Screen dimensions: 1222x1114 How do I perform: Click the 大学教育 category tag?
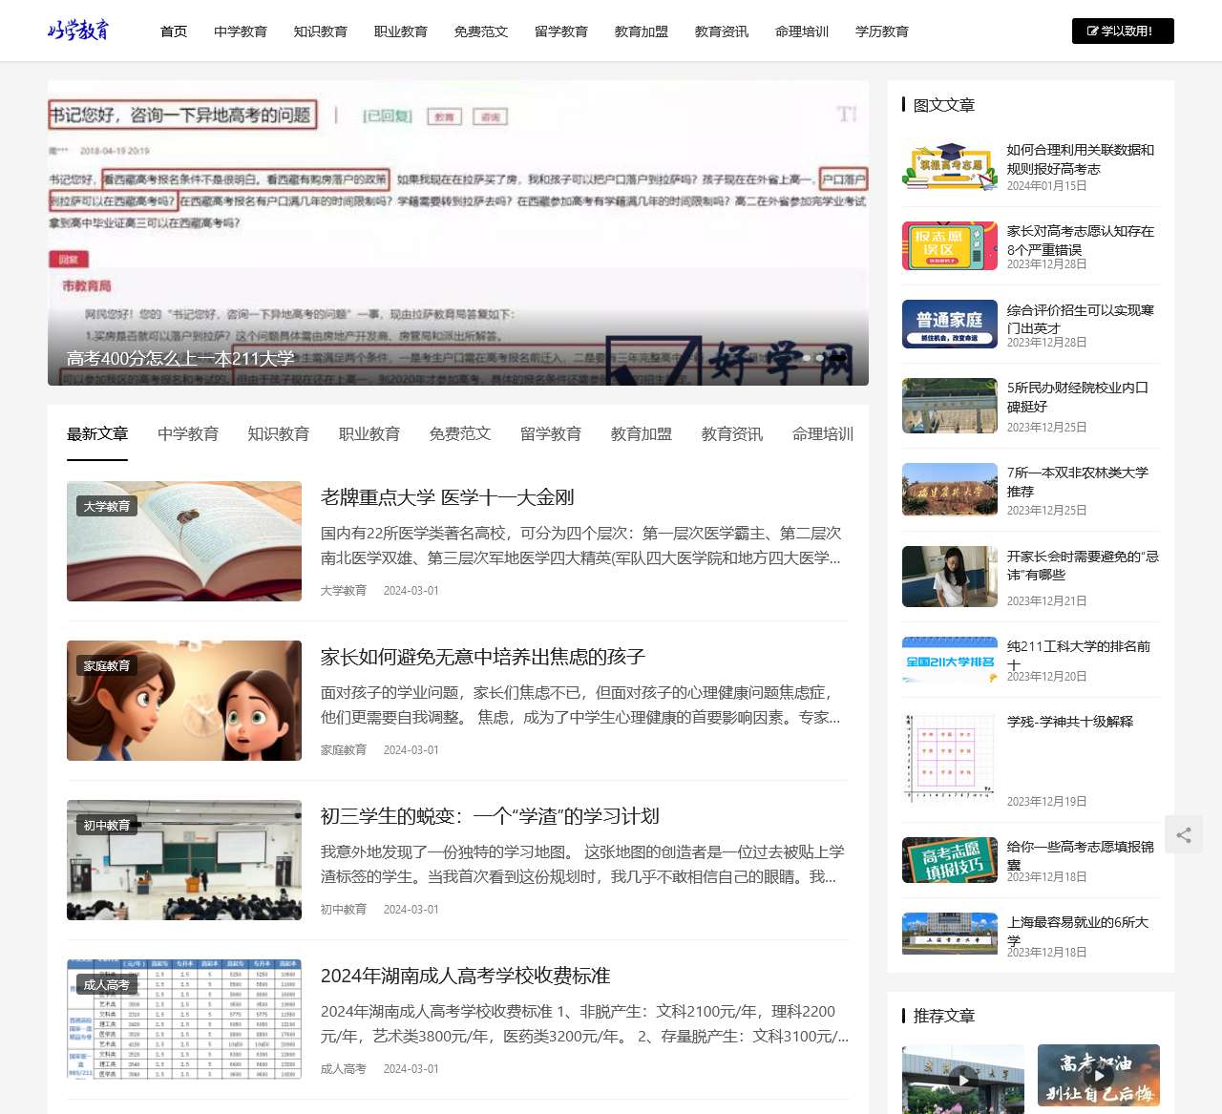pos(107,506)
